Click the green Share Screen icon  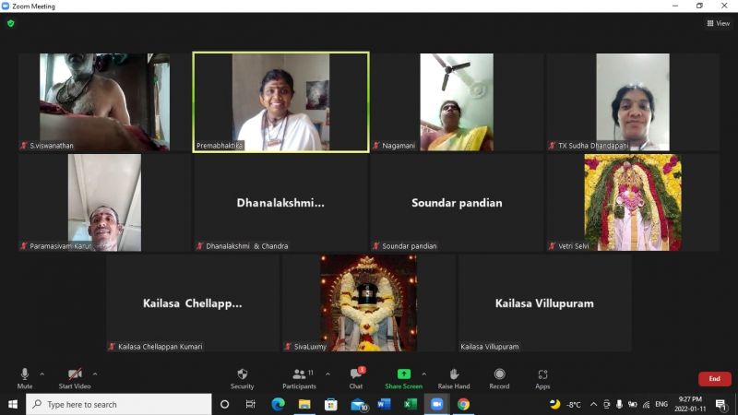pos(403,374)
